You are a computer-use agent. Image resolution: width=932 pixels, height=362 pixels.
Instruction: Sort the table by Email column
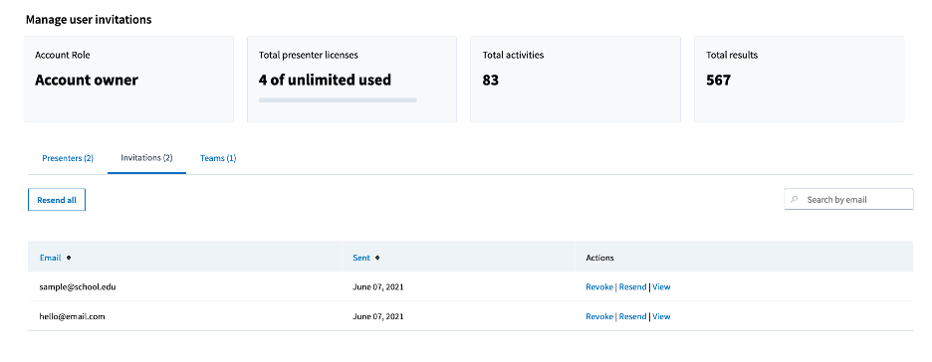(50, 258)
